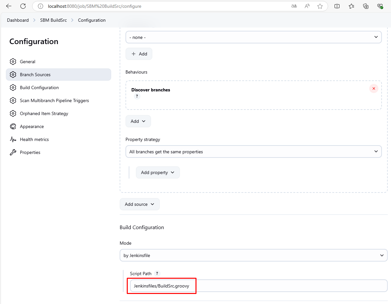Select Orphaned Item Strategy in sidebar
The height and width of the screenshot is (304, 391).
pos(44,113)
